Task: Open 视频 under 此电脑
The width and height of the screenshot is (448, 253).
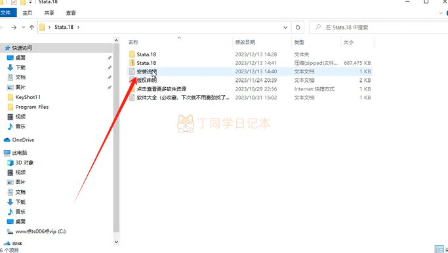Action: pos(20,172)
